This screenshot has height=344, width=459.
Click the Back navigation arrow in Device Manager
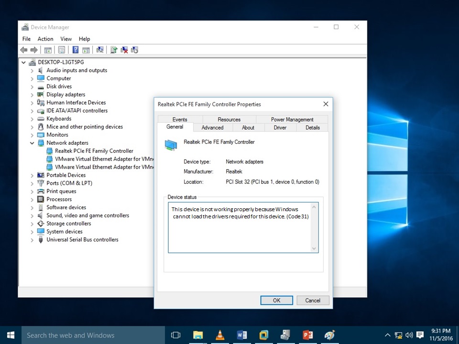click(x=23, y=50)
